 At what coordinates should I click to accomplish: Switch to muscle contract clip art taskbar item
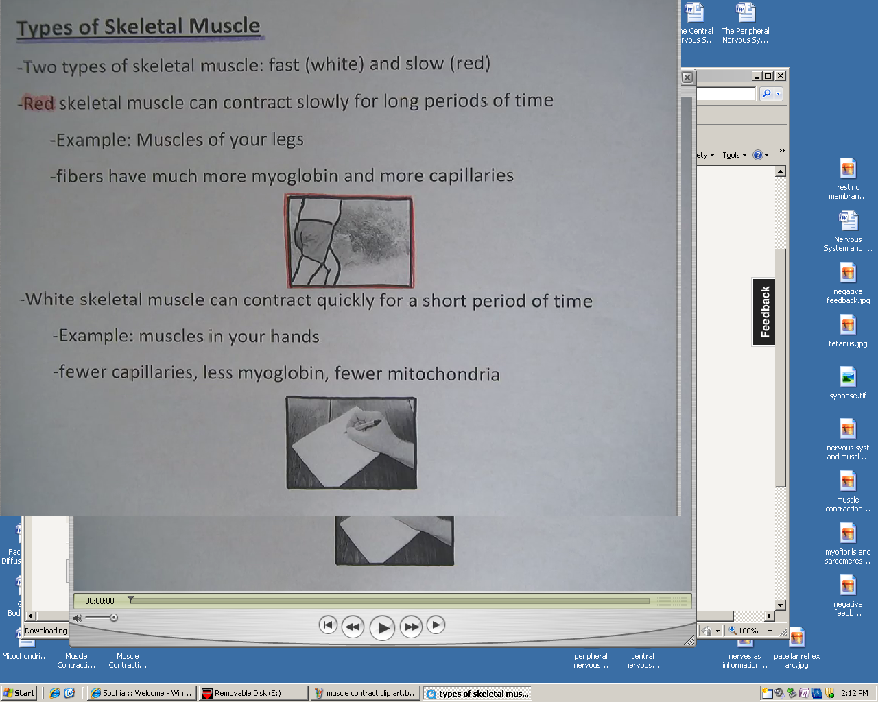(365, 693)
